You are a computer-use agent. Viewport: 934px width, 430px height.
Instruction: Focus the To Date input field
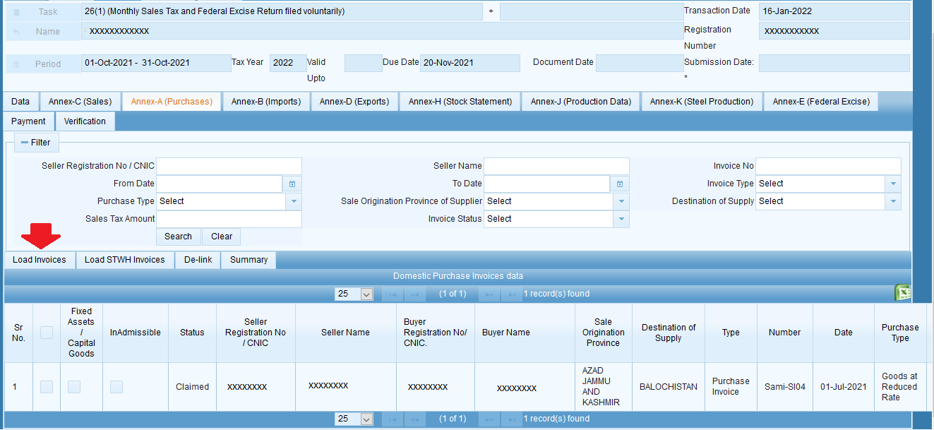click(x=547, y=184)
